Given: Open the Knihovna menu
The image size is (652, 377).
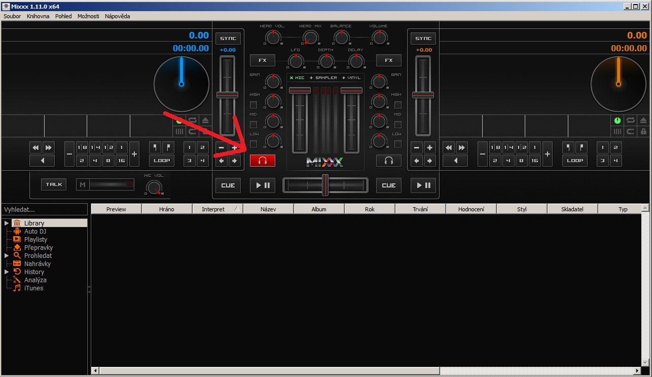Looking at the screenshot, I should [x=39, y=16].
